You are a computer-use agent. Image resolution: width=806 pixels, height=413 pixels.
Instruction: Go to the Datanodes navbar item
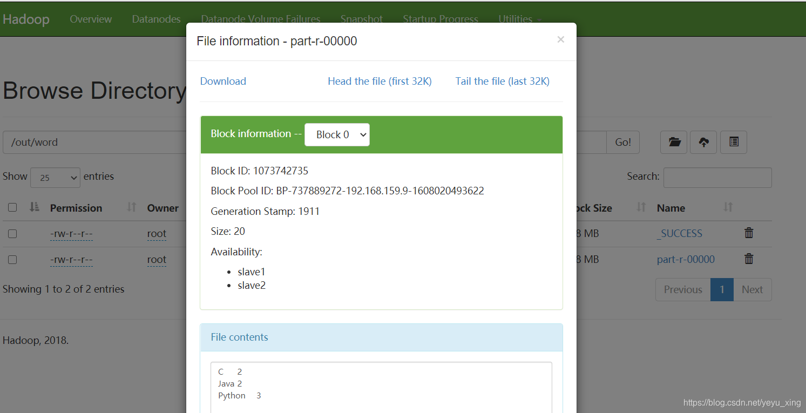156,19
